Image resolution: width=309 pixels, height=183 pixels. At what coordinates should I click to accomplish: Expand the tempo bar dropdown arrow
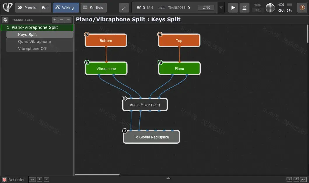click(x=221, y=8)
